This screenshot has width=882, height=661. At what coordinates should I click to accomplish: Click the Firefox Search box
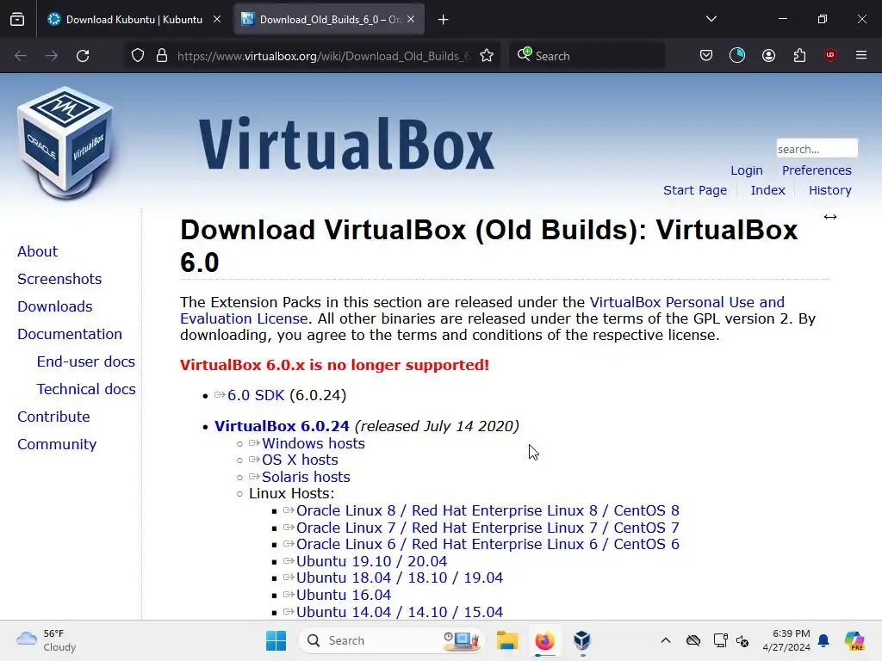click(x=587, y=56)
